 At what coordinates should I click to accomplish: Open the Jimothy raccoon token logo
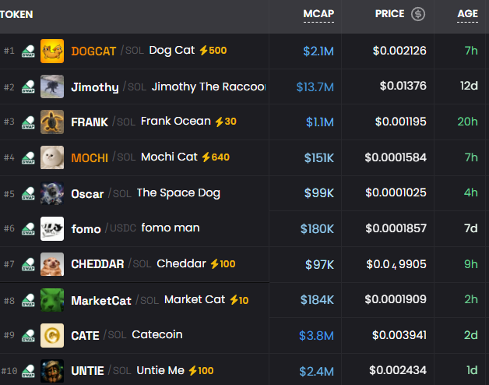(x=52, y=87)
